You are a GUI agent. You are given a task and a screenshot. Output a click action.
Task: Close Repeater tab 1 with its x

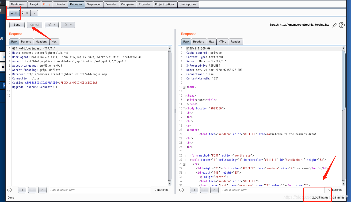tap(16, 13)
